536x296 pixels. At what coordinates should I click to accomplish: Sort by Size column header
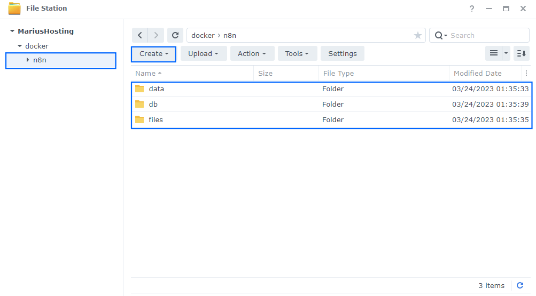coord(286,73)
